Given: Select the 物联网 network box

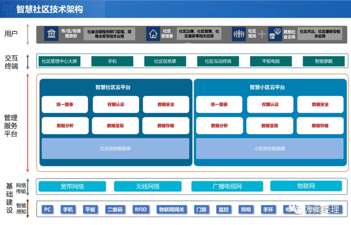Looking at the screenshot, I should tap(306, 186).
